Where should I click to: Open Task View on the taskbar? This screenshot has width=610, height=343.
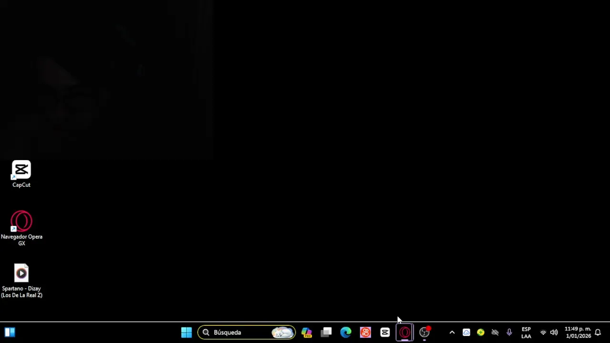click(326, 333)
